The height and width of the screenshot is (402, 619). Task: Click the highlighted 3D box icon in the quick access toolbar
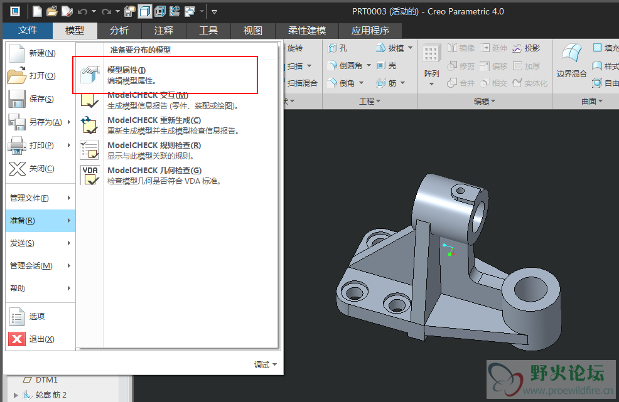click(x=145, y=11)
